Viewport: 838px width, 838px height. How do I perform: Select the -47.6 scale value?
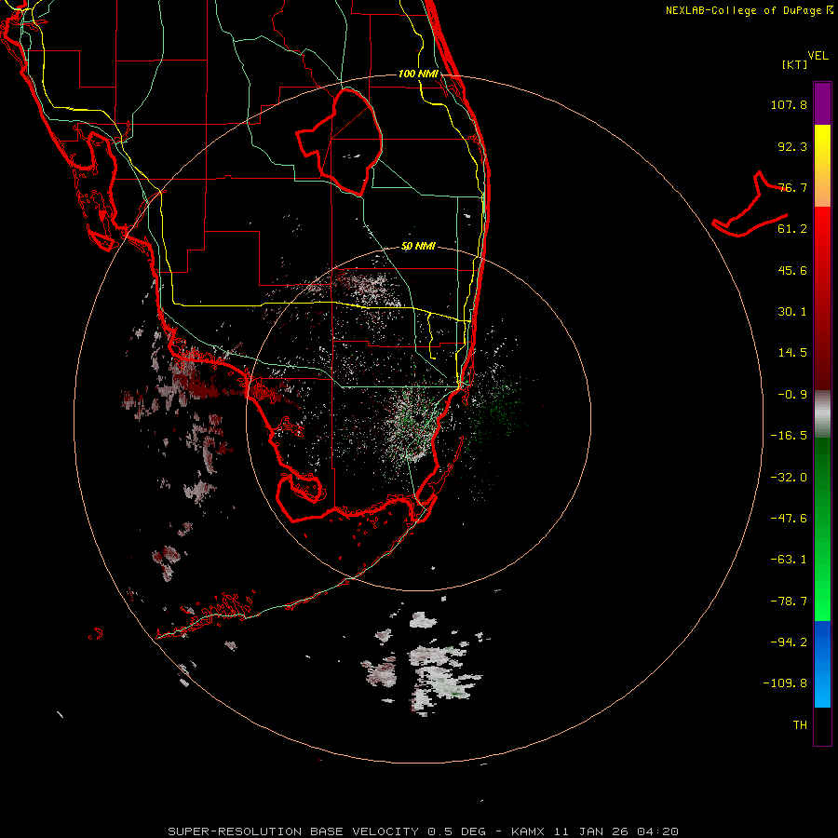789,519
